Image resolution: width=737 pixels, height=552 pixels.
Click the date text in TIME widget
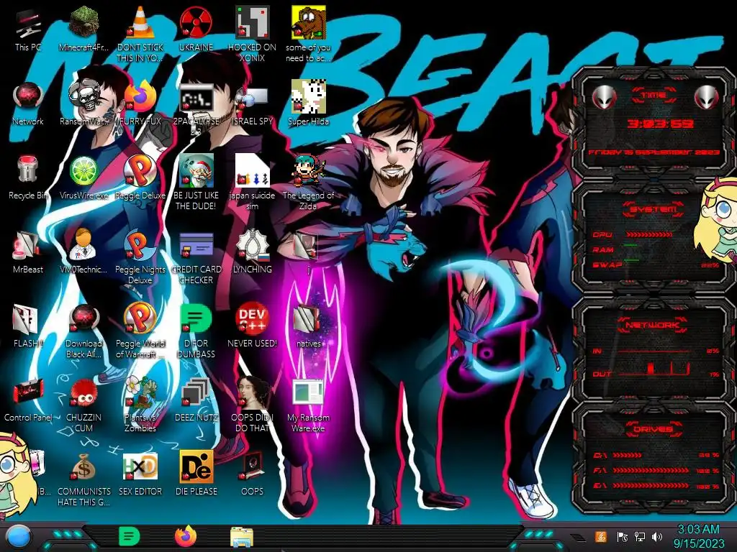pos(654,152)
